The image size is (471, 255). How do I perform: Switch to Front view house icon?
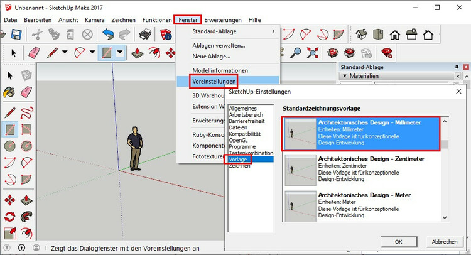click(395, 35)
